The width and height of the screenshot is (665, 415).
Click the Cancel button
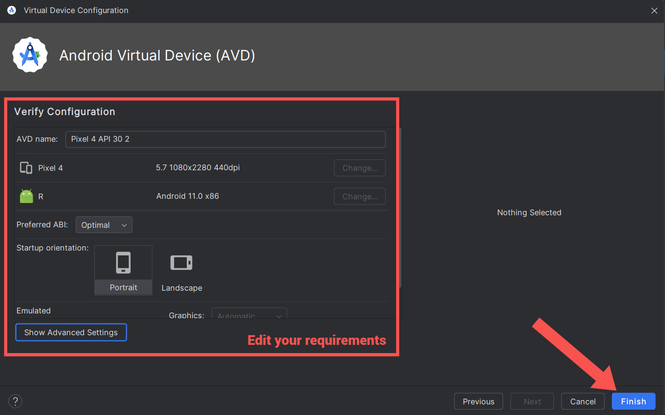(x=583, y=401)
